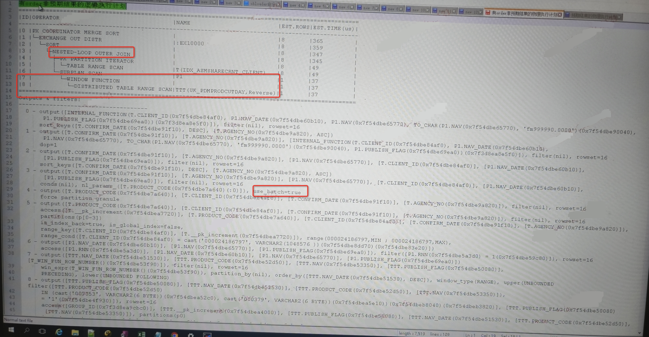Click the taskbar search magnifier icon
649x337 pixels.
pos(27,330)
